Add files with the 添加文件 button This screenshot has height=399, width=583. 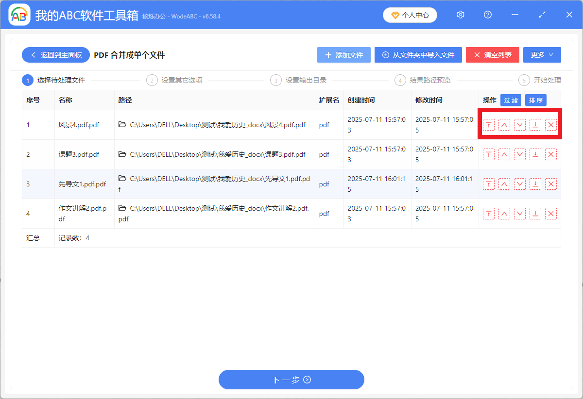(x=343, y=55)
